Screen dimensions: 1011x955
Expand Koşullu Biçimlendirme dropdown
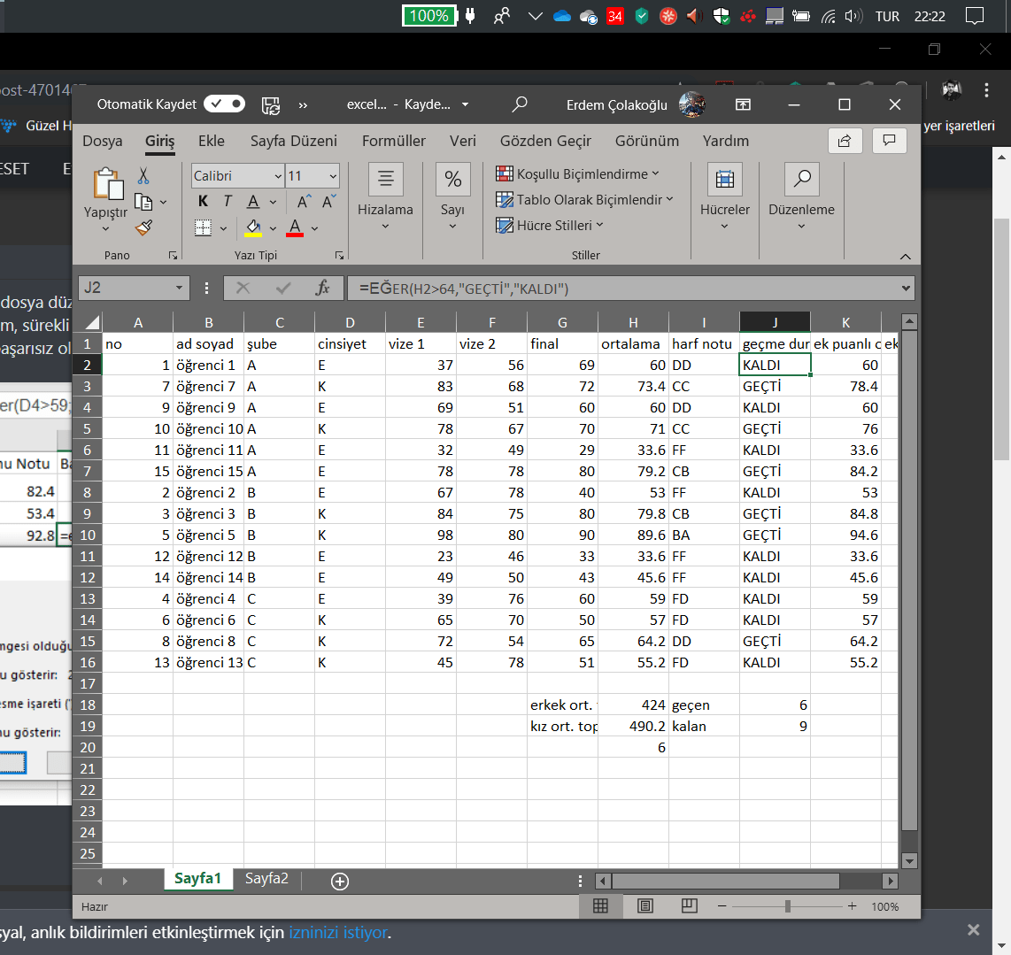(x=656, y=173)
